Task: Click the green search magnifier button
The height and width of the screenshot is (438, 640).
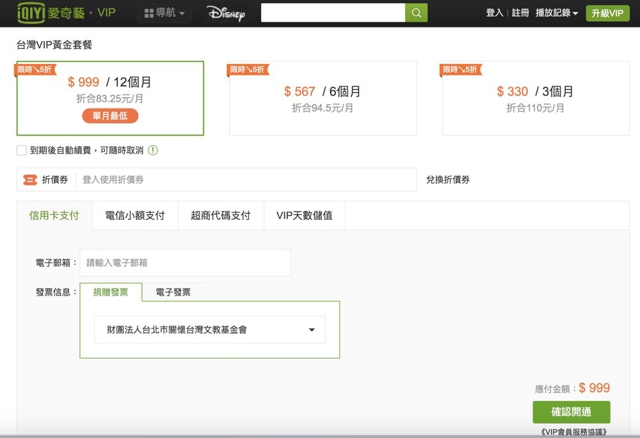Action: pos(416,13)
